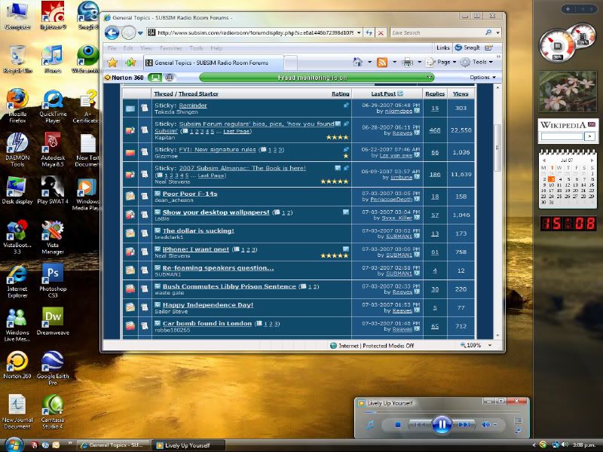Open 'iPhone: I want one!' thread
The width and height of the screenshot is (603, 452).
pos(195,249)
